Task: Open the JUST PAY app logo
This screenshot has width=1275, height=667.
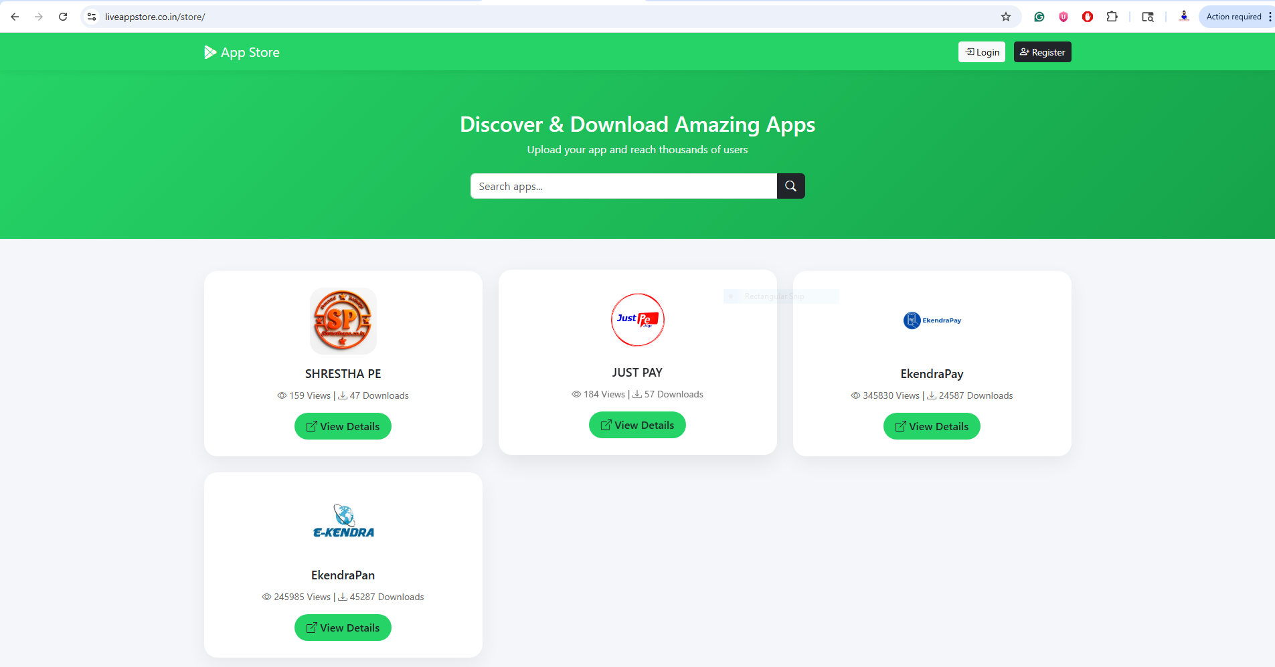Action: pyautogui.click(x=637, y=320)
